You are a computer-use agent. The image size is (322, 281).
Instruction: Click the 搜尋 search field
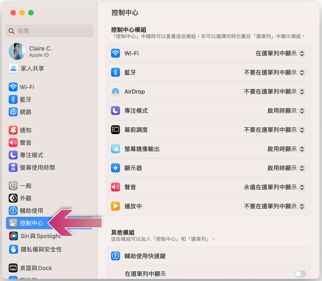point(49,31)
